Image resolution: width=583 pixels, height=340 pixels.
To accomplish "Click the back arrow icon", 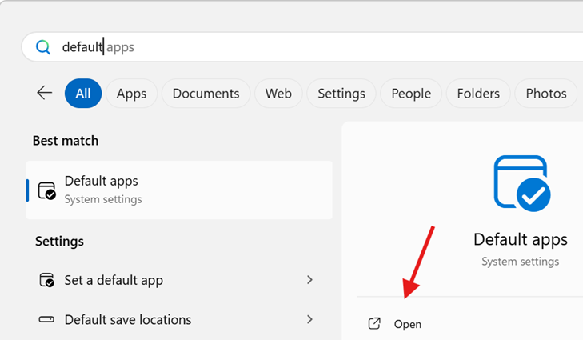I will tap(45, 93).
